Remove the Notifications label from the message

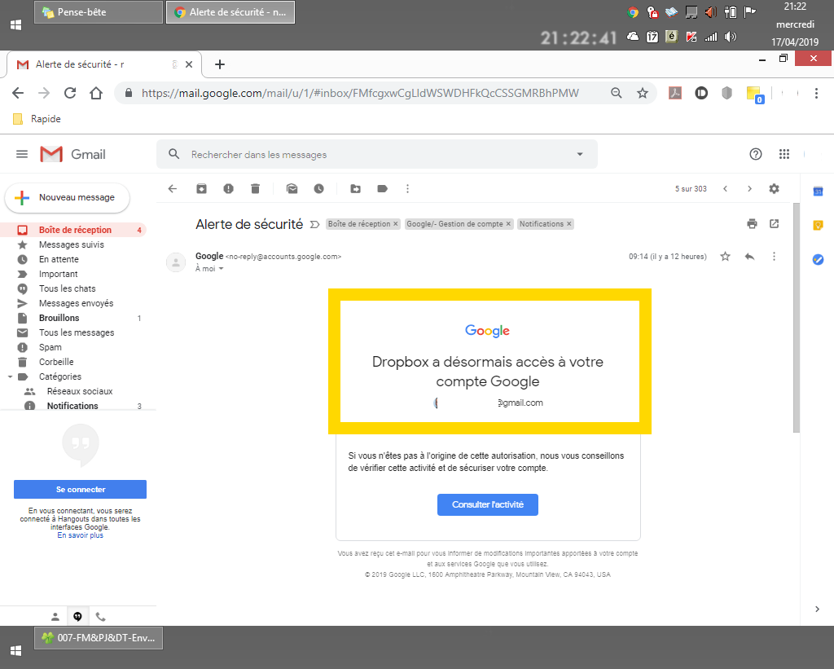pyautogui.click(x=568, y=224)
